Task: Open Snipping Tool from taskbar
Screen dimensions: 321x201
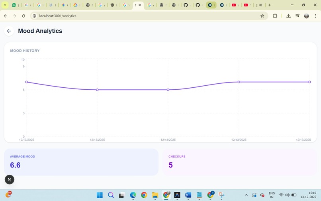Action: [221, 195]
